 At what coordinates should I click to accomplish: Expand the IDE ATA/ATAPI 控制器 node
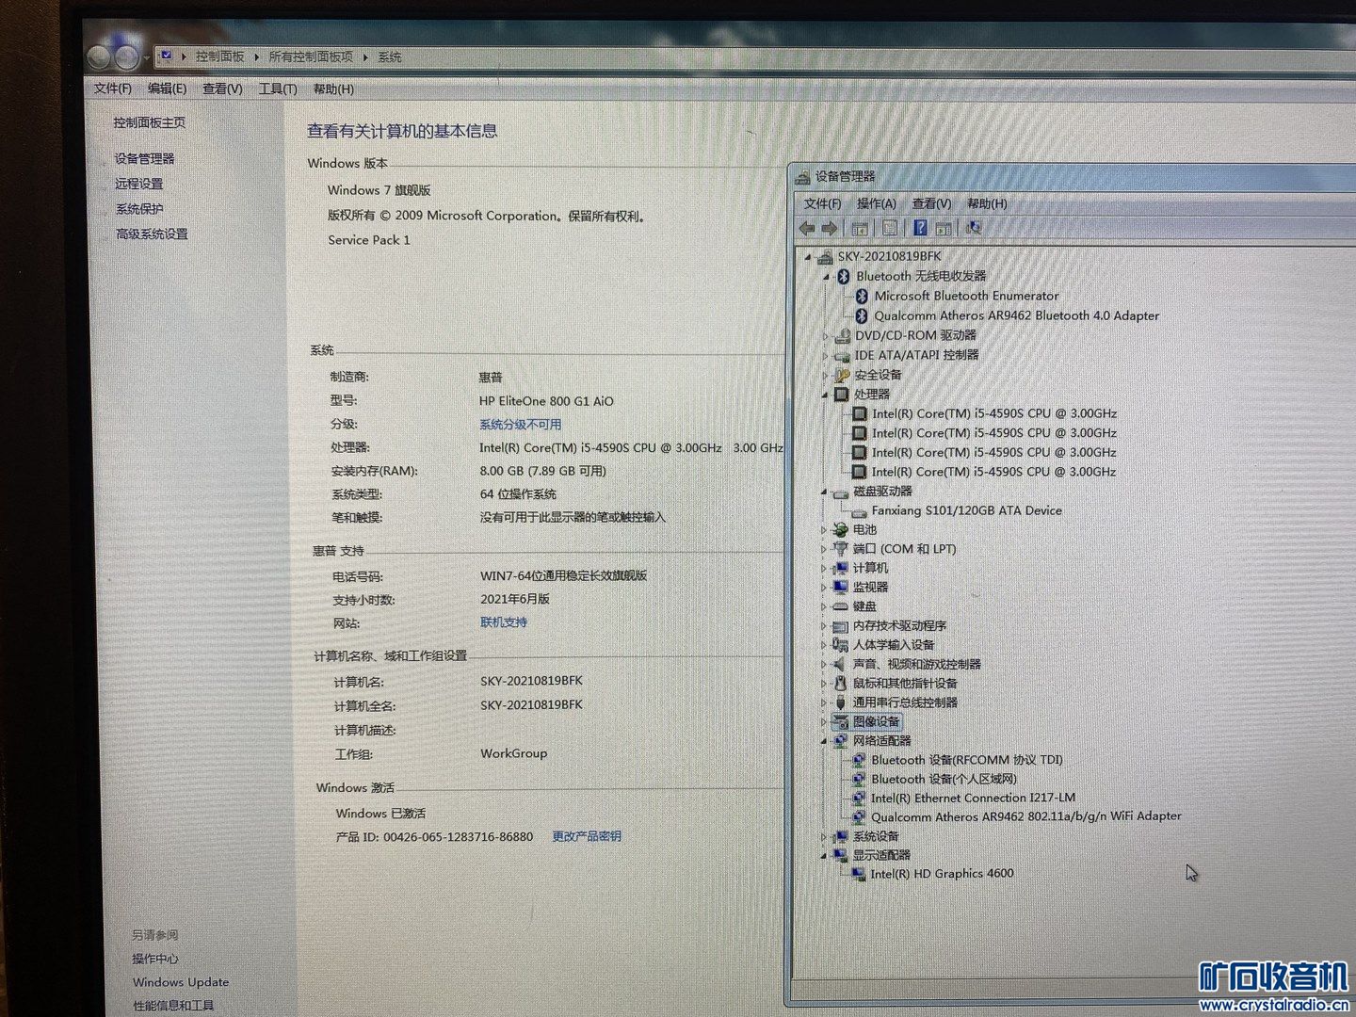pyautogui.click(x=826, y=356)
